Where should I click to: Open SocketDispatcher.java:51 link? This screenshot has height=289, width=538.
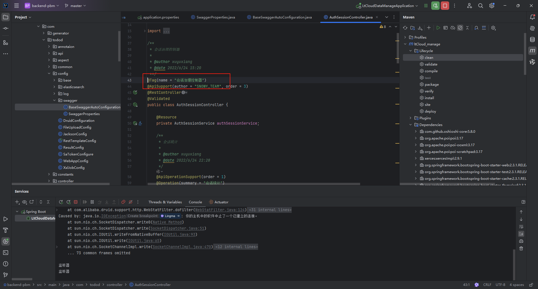(177, 228)
